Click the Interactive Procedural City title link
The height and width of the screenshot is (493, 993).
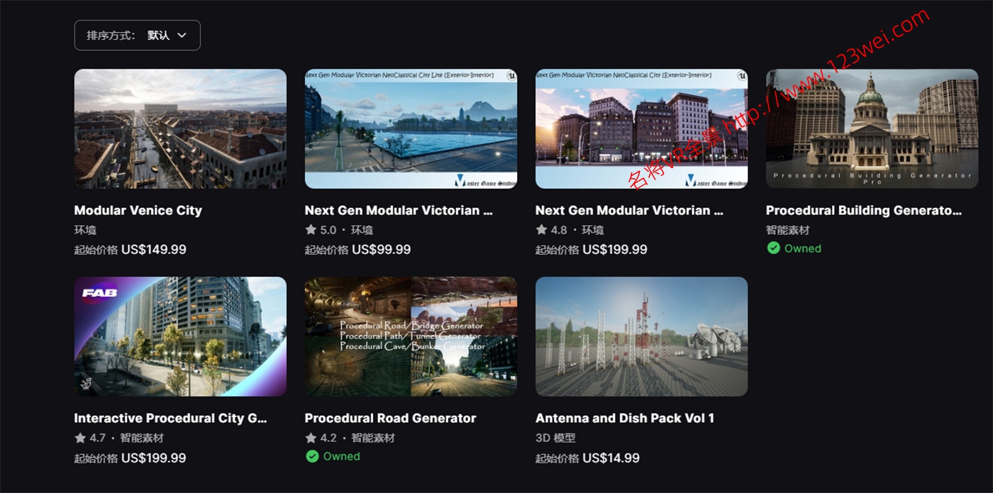click(170, 418)
